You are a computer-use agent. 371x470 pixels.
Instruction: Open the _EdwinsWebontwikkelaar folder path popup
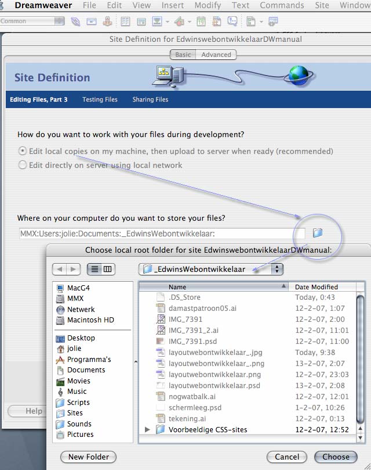210,269
